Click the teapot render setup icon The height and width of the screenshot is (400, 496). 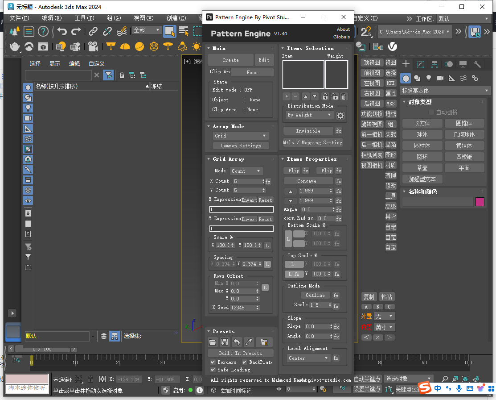tap(15, 46)
